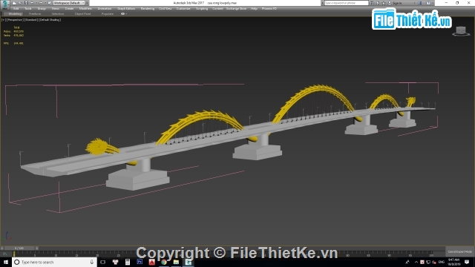
Task: Open the Views menu
Action: [x=56, y=9]
